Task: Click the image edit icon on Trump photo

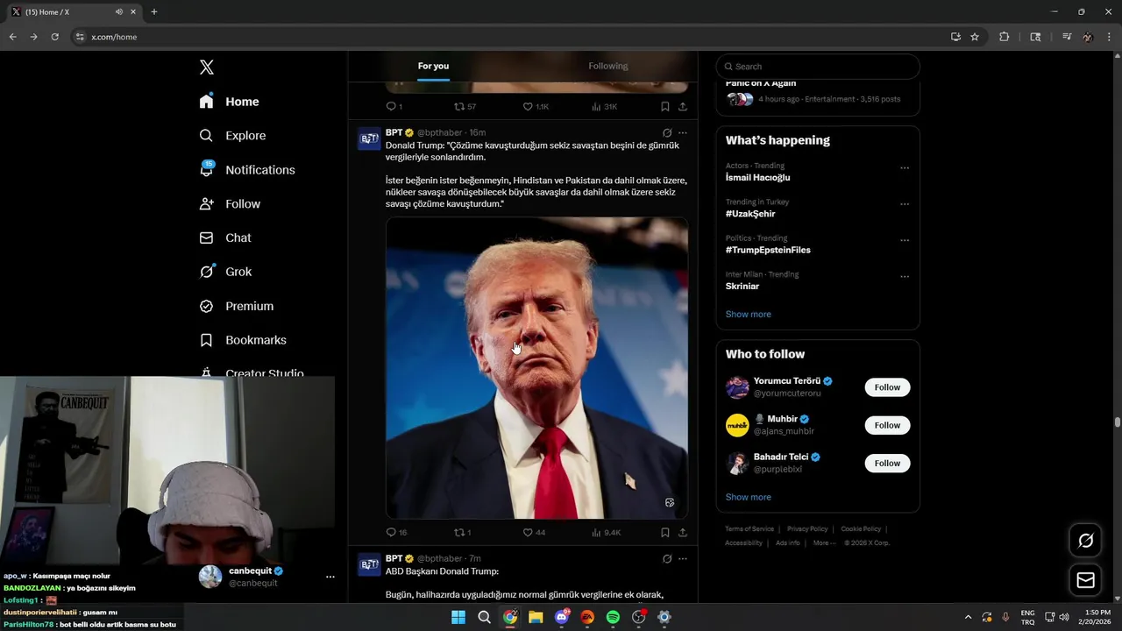Action: [x=670, y=503]
